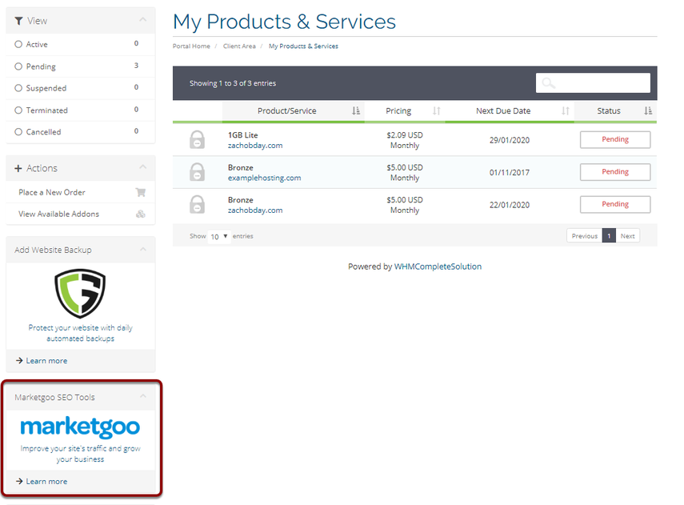Click the shopping cart icon for new order
This screenshot has height=505, width=684.
(141, 192)
